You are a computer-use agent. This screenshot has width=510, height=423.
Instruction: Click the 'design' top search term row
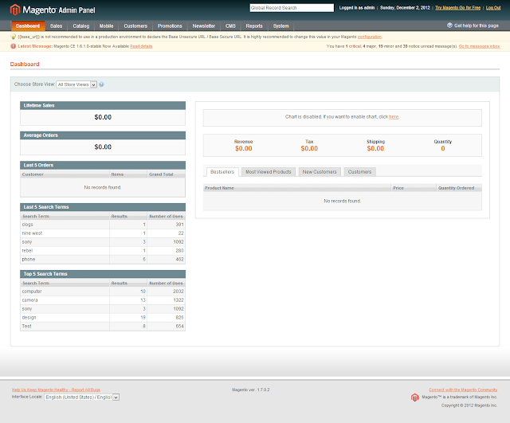coord(103,318)
